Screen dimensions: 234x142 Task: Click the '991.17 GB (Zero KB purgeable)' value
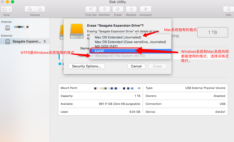(x=119, y=104)
